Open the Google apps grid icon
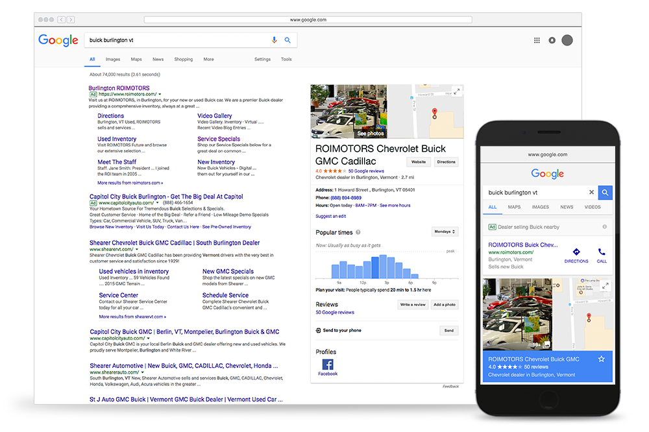Image resolution: width=649 pixels, height=432 pixels. pyautogui.click(x=537, y=40)
